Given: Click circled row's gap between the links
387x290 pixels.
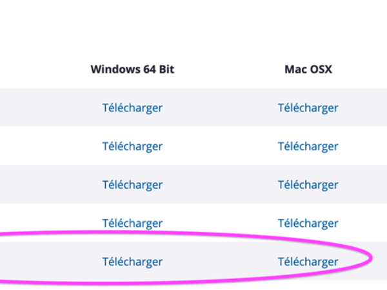Looking at the screenshot, I should (x=219, y=262).
